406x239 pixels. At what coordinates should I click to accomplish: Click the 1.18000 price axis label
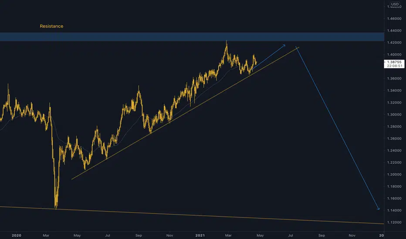point(394,186)
